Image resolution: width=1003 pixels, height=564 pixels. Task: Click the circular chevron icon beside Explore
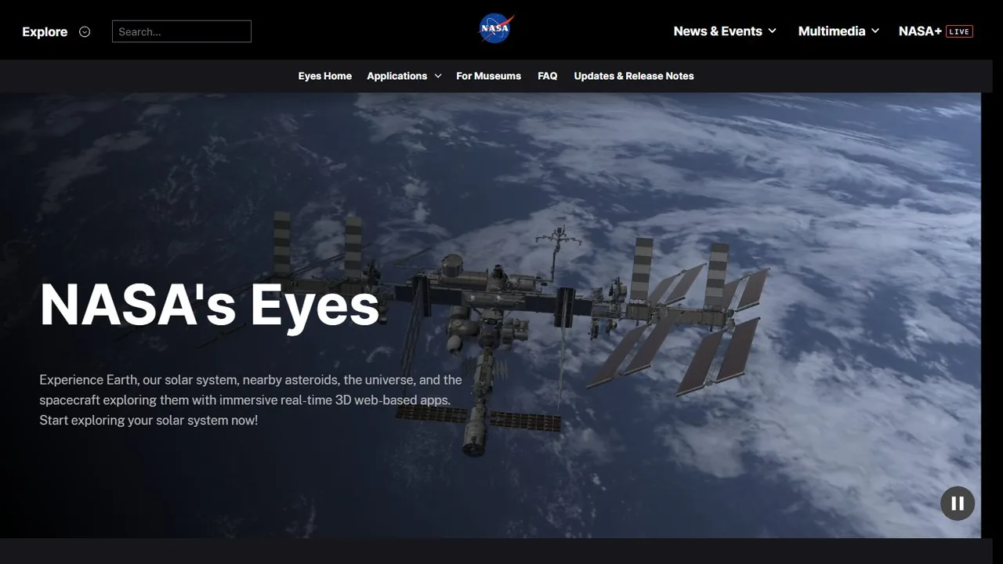pyautogui.click(x=85, y=31)
